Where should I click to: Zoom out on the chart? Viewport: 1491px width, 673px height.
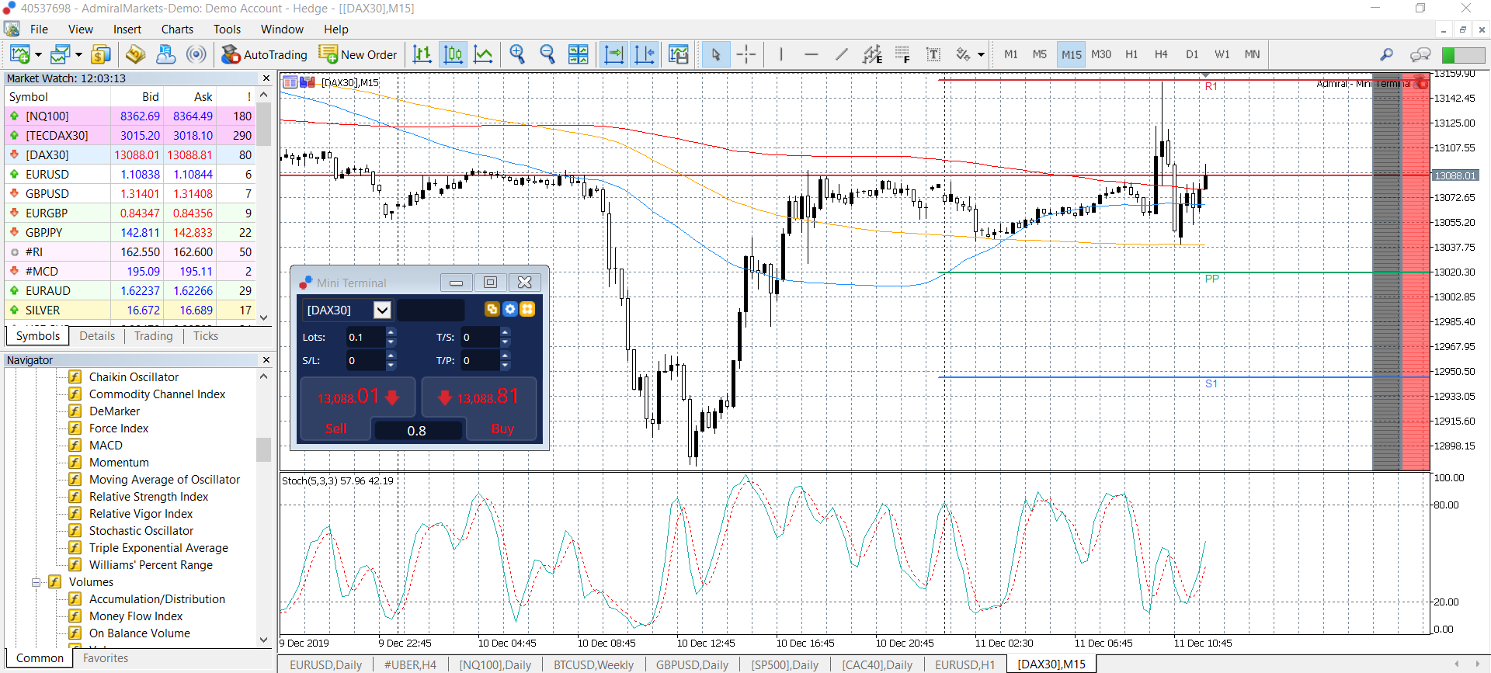pos(547,54)
